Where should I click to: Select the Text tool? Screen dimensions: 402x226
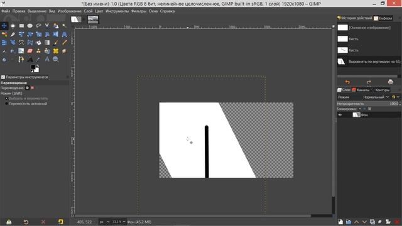[x=30, y=60]
